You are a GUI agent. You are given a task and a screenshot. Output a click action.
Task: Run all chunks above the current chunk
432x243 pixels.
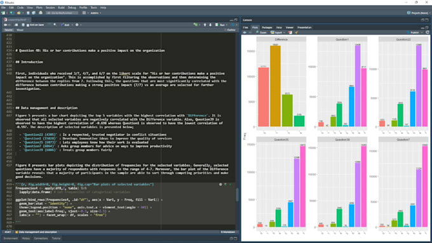226,185
